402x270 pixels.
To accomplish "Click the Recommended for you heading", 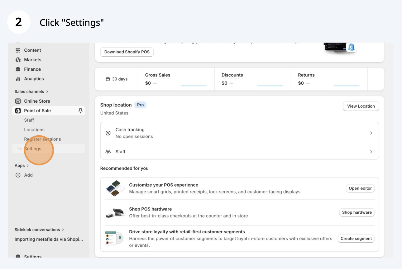I will click(124, 168).
